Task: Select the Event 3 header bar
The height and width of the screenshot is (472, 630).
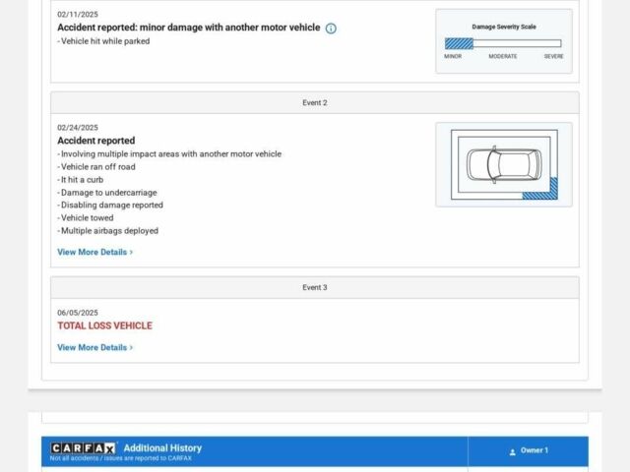Action: (x=315, y=288)
